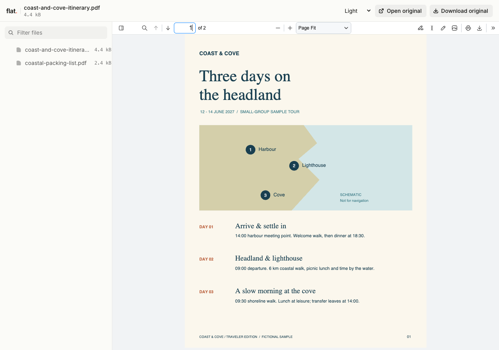Open the Page Fit zoom dropdown
The height and width of the screenshot is (350, 499).
click(x=324, y=28)
